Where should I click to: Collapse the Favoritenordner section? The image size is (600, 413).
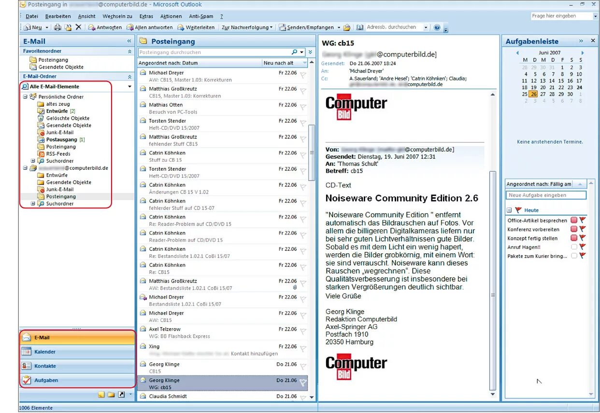click(x=129, y=51)
